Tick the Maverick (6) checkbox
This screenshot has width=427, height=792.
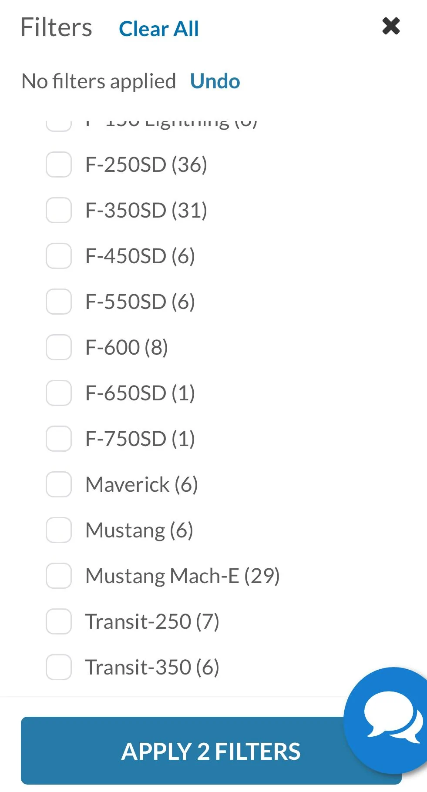tap(59, 484)
